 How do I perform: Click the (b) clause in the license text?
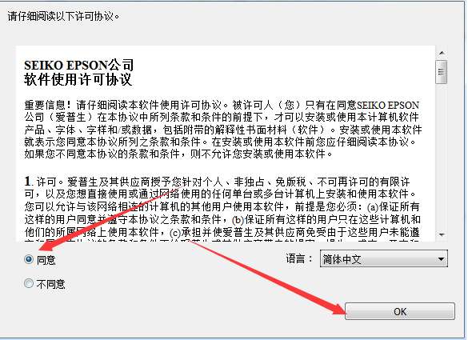click(326, 220)
